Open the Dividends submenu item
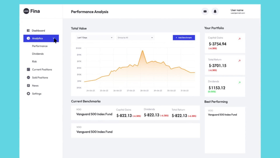Image resolution: width=280 pixels, height=158 pixels. point(38,54)
